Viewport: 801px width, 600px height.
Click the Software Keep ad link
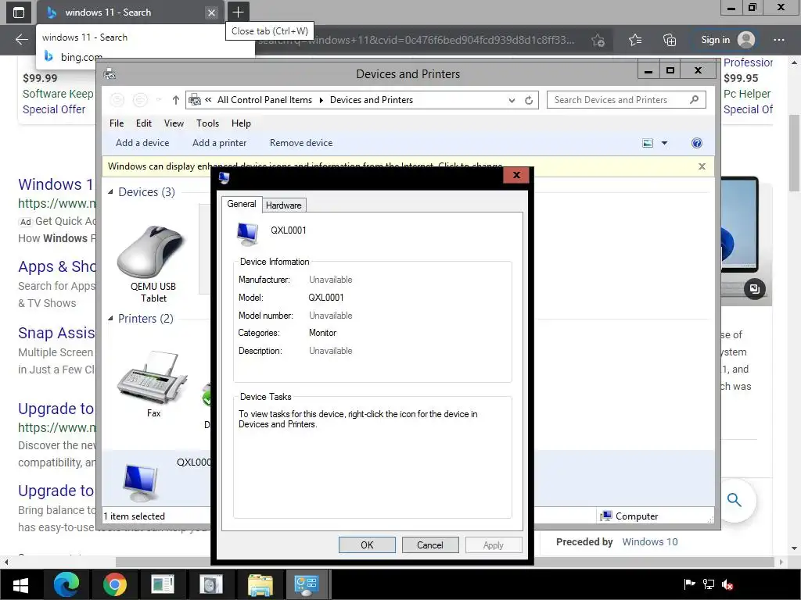58,94
